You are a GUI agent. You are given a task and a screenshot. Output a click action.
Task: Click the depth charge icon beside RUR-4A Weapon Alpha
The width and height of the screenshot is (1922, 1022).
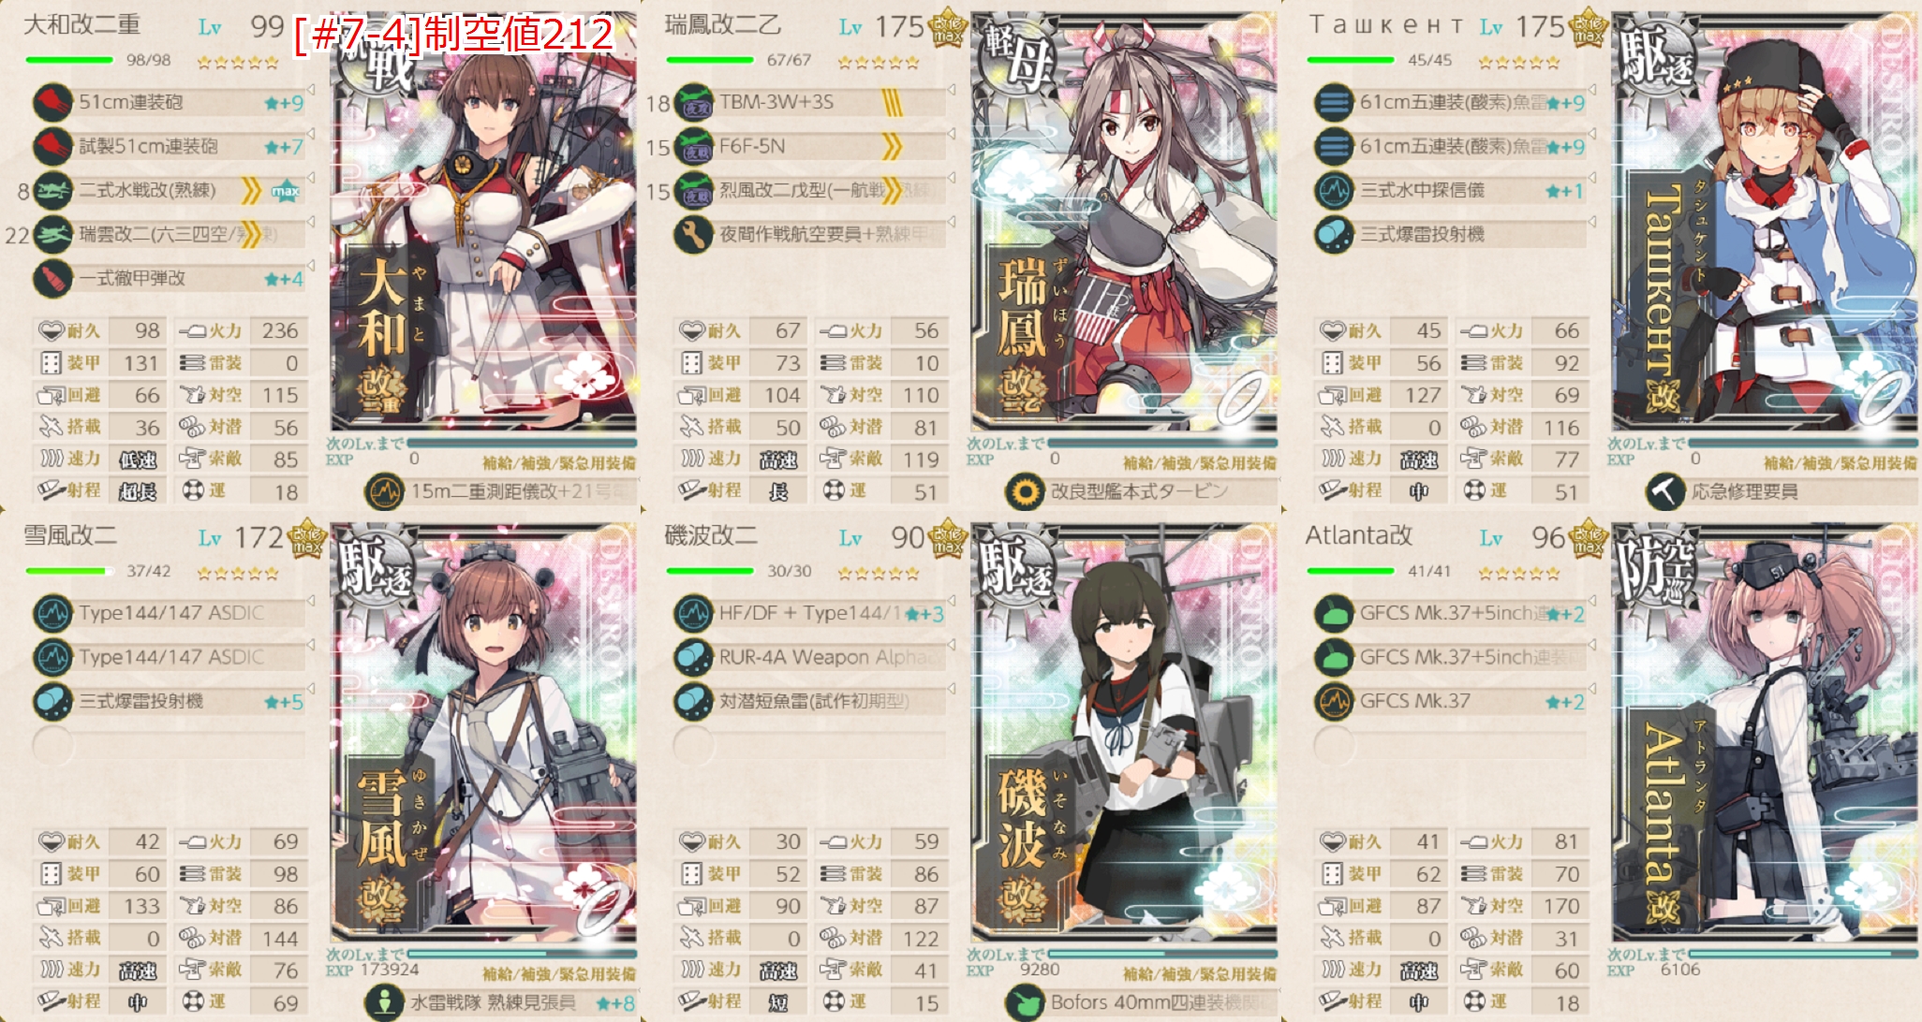coord(694,657)
